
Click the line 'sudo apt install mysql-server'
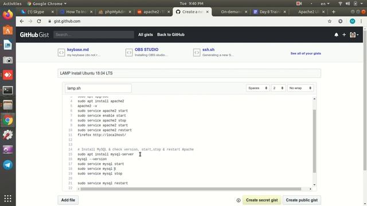[106, 154]
